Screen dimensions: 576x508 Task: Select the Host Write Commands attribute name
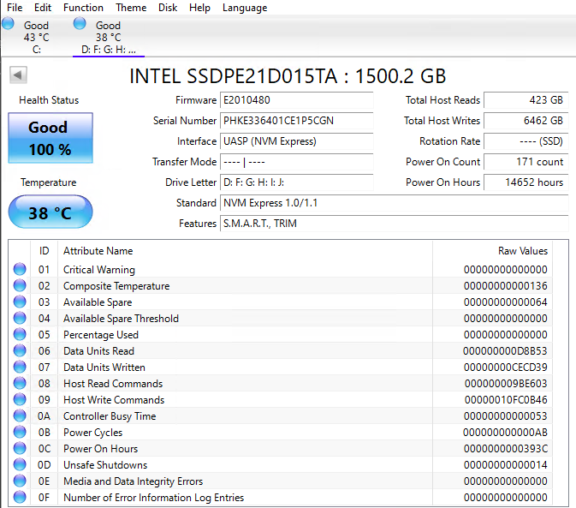tap(114, 400)
